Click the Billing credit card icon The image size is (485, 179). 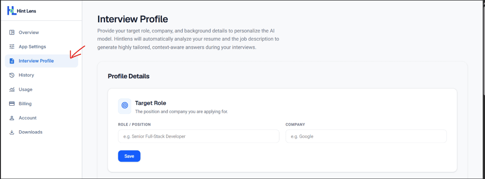pos(12,104)
